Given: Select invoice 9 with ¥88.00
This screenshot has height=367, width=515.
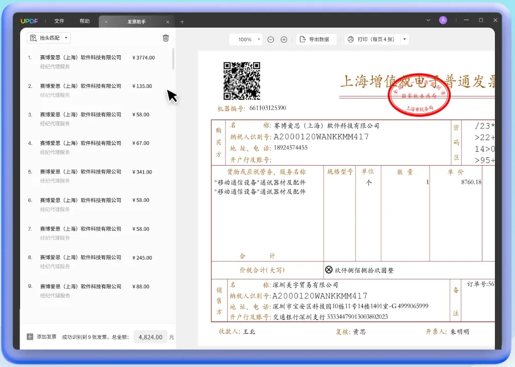Looking at the screenshot, I should pyautogui.click(x=97, y=291).
